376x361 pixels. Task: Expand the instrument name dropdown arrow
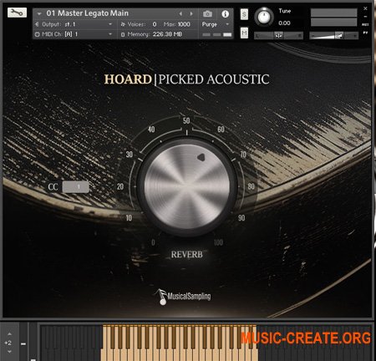point(39,13)
